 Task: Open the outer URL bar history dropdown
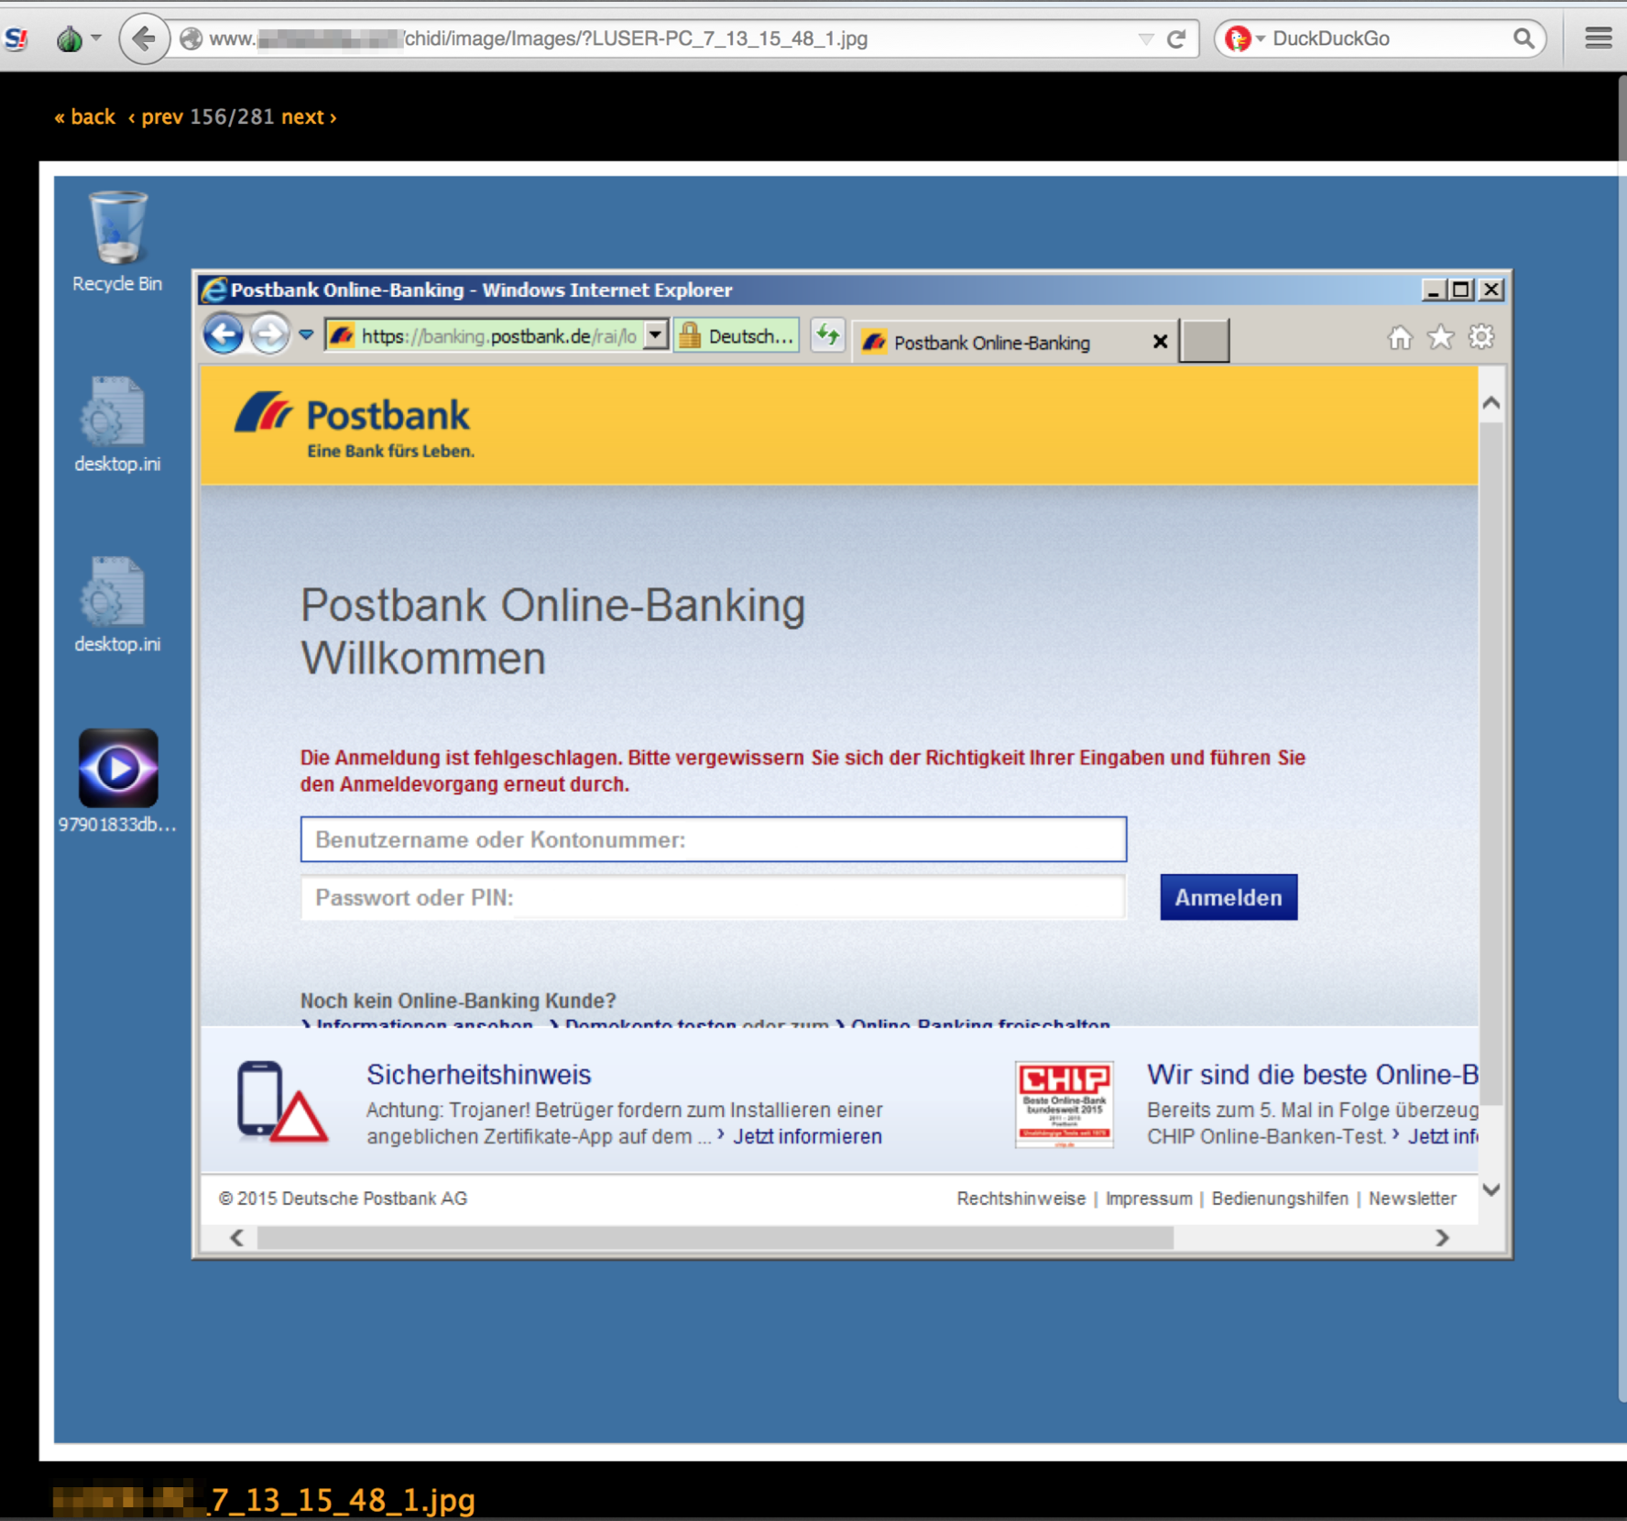click(1145, 38)
